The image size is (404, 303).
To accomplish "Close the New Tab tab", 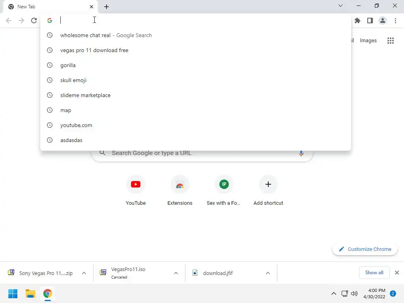I will (x=92, y=7).
